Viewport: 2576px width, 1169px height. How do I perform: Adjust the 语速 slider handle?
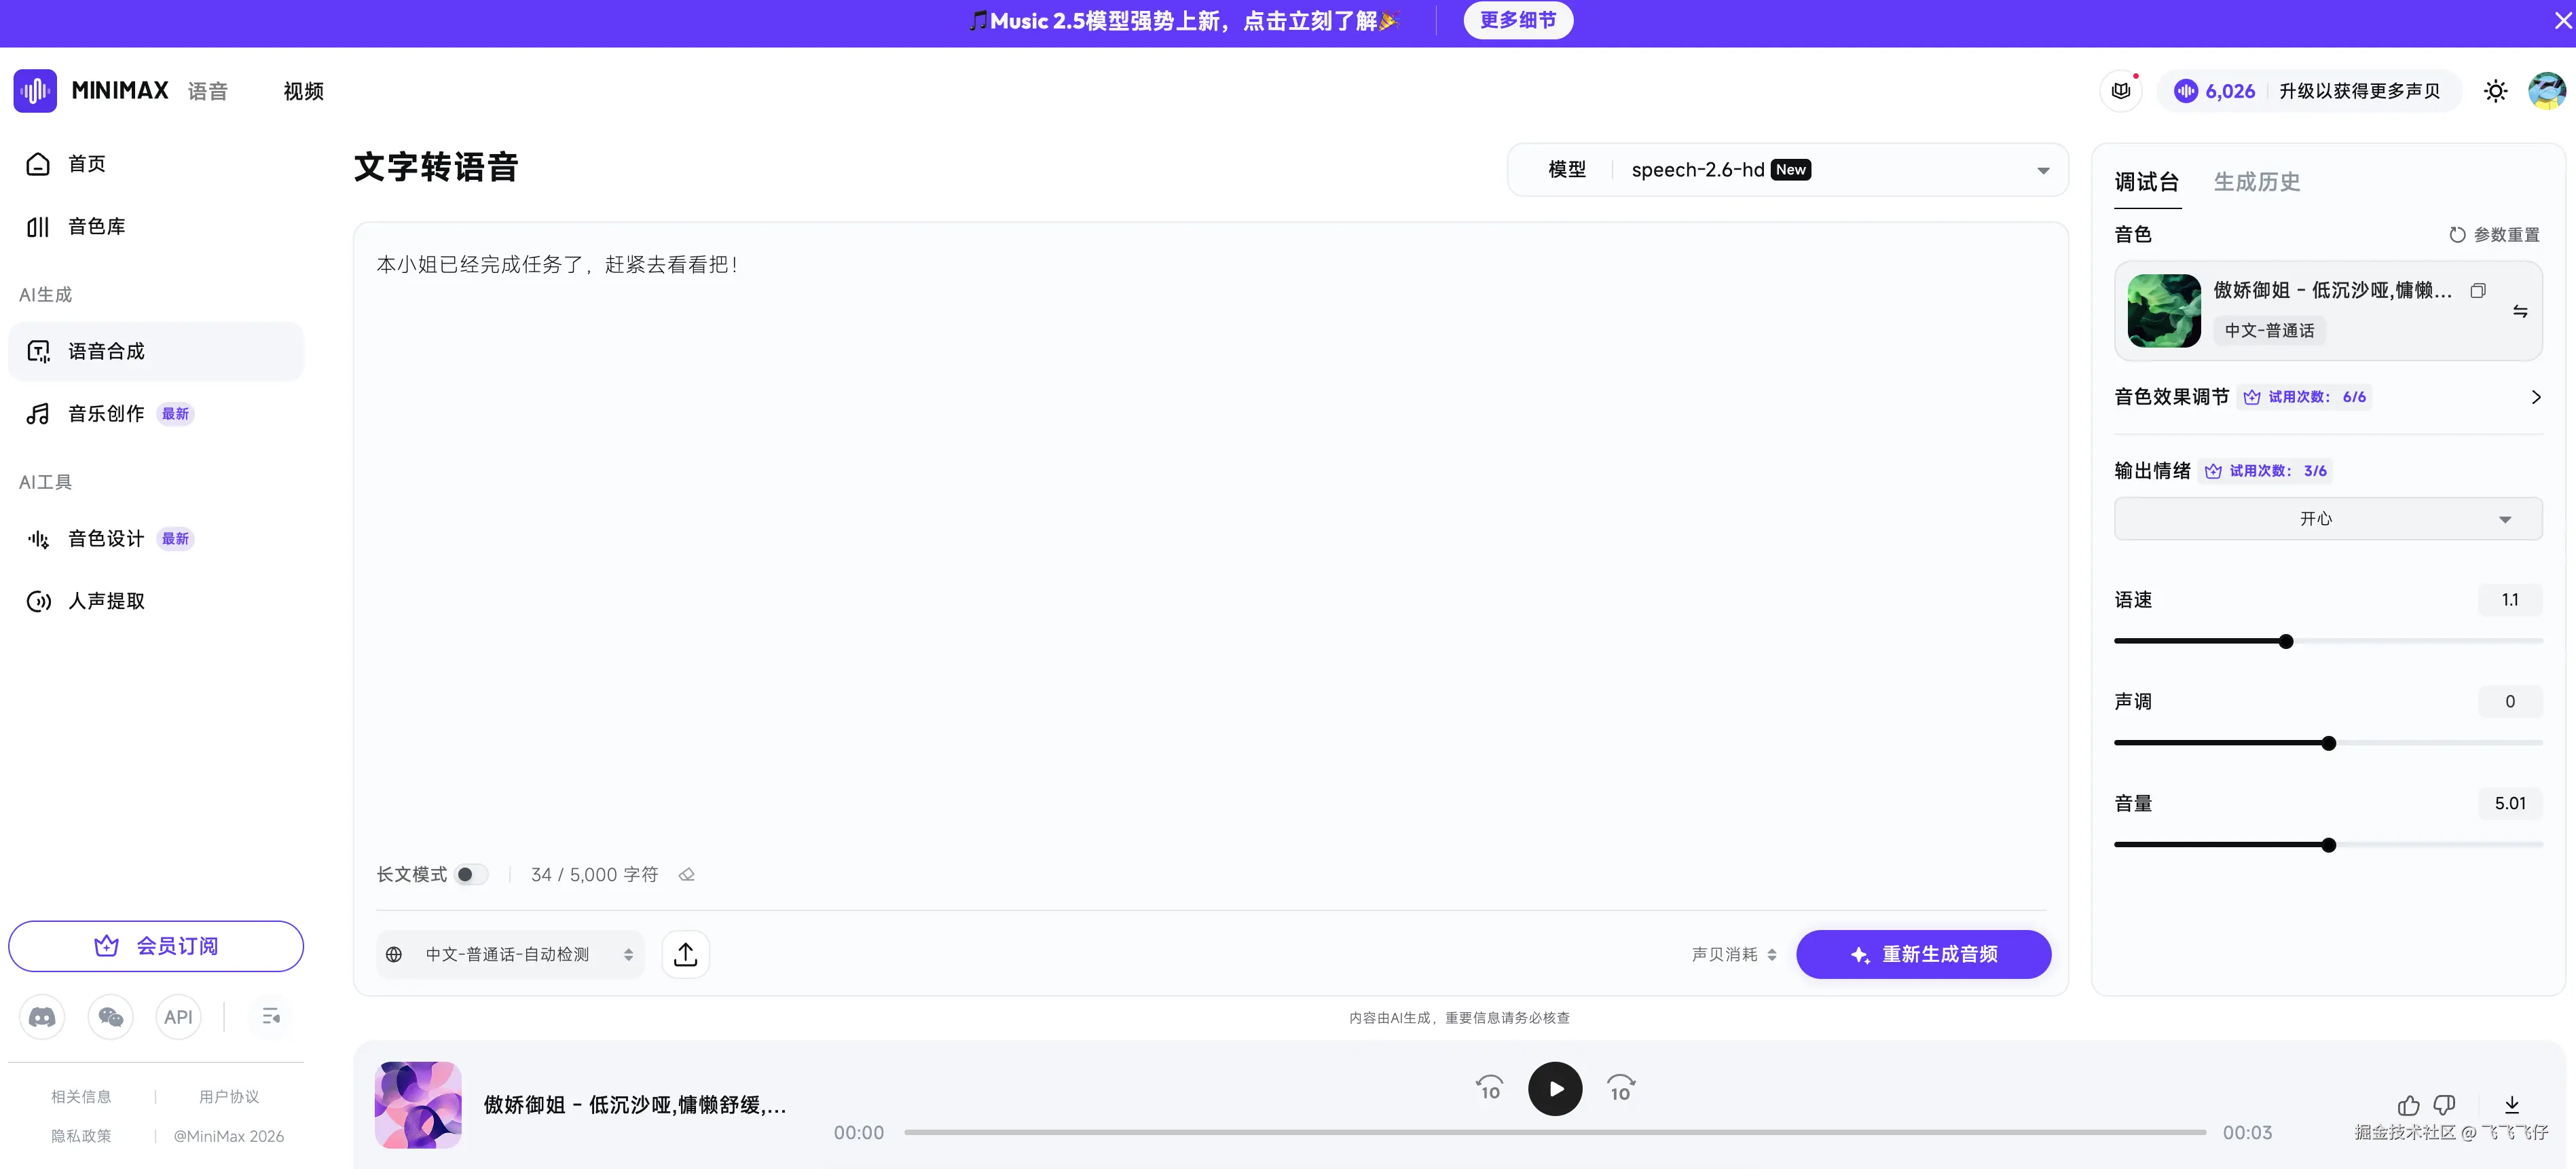coord(2286,642)
